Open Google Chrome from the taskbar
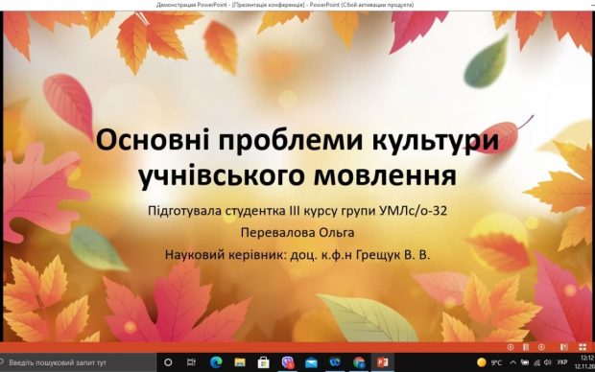This screenshot has height=372, width=595. click(359, 362)
